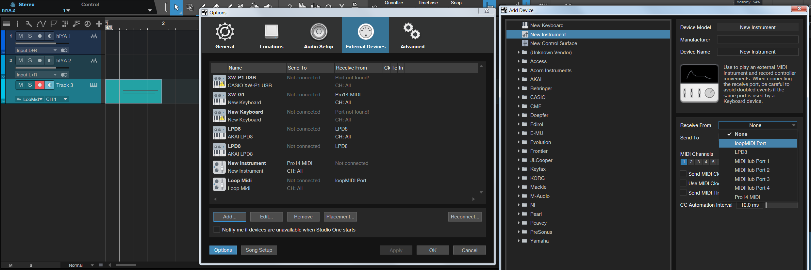Viewport: 811px width, 270px height.
Task: Open the General options page
Action: [x=225, y=35]
